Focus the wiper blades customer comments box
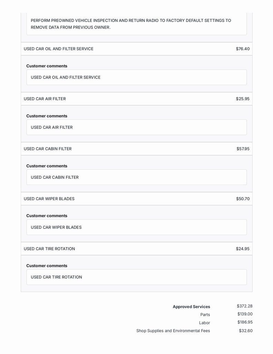 point(136,227)
